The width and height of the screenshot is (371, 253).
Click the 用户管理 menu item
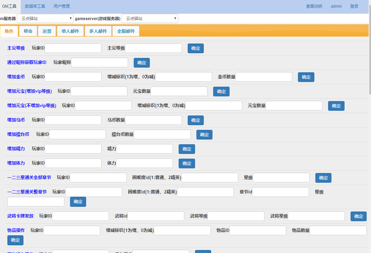[x=62, y=6]
